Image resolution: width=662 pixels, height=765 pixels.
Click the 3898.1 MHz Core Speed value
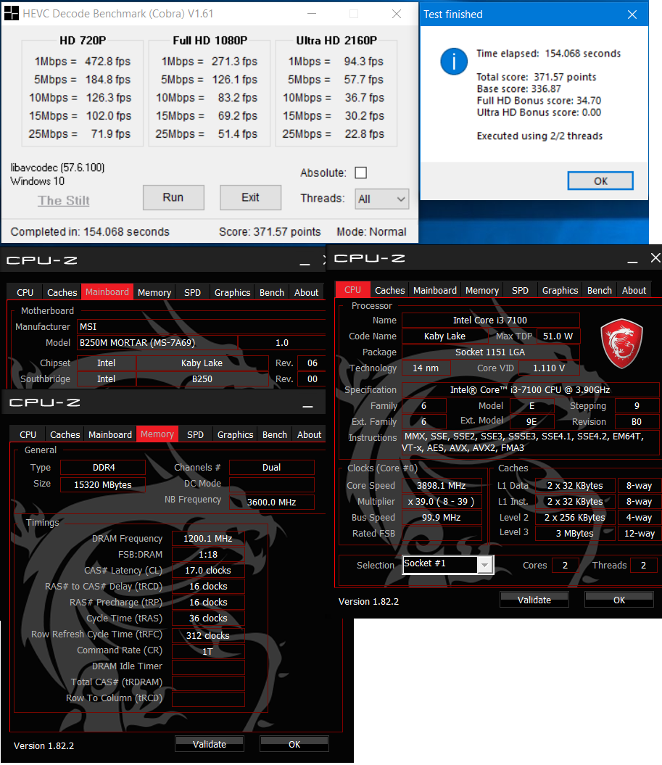point(442,485)
